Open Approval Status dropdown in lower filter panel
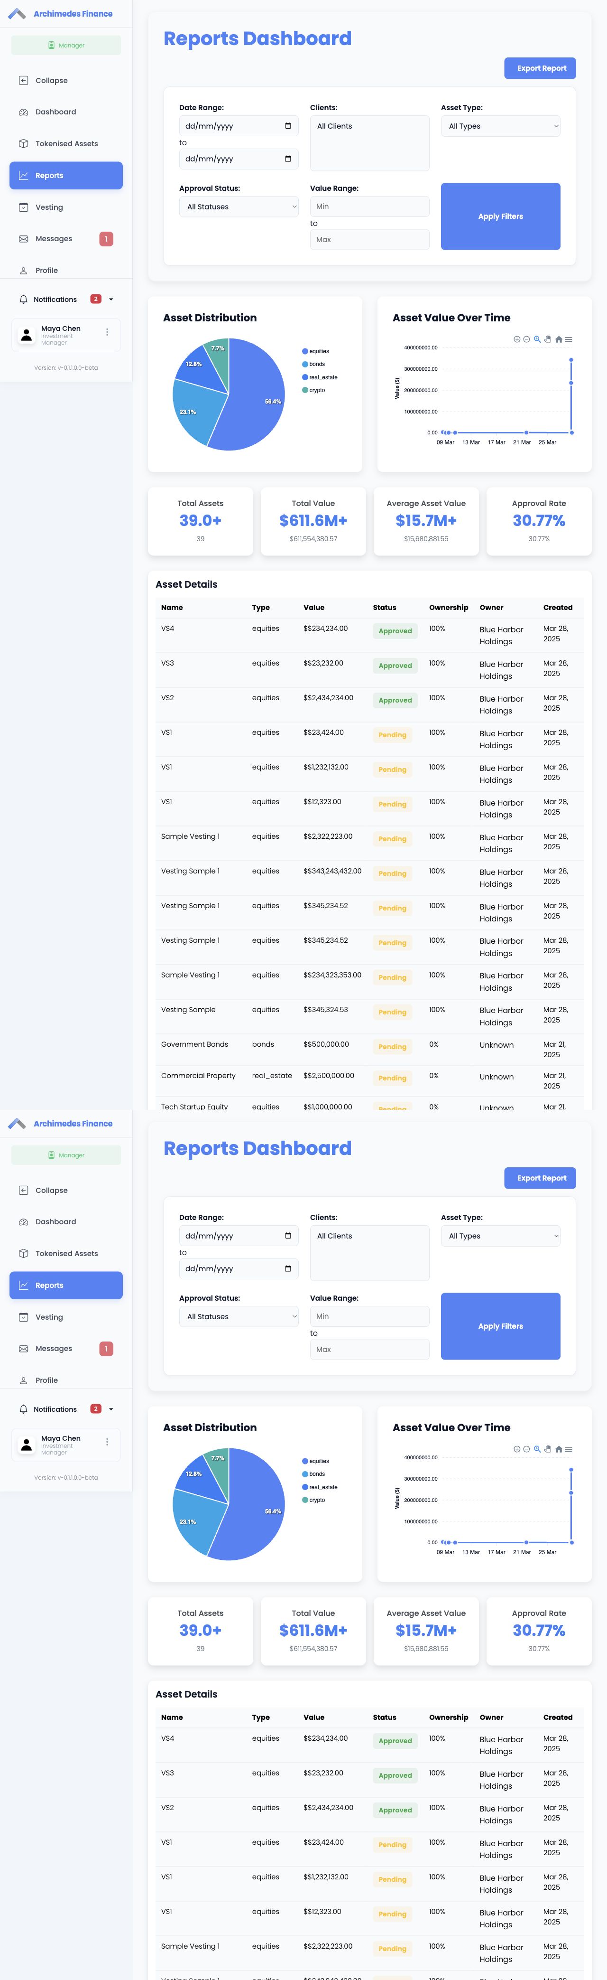The height and width of the screenshot is (1980, 607). [239, 1317]
